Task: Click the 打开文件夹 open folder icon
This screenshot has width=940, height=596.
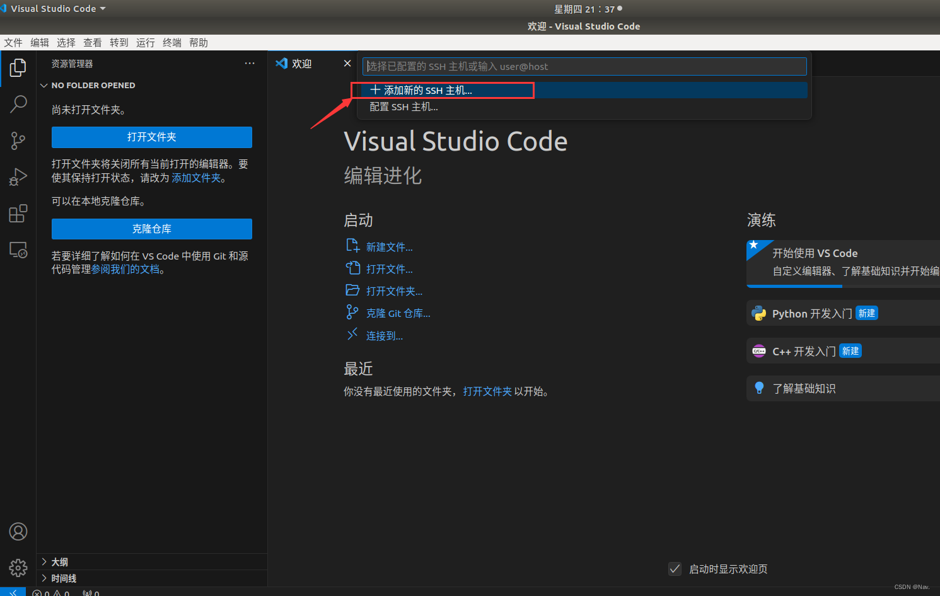Action: [x=352, y=290]
